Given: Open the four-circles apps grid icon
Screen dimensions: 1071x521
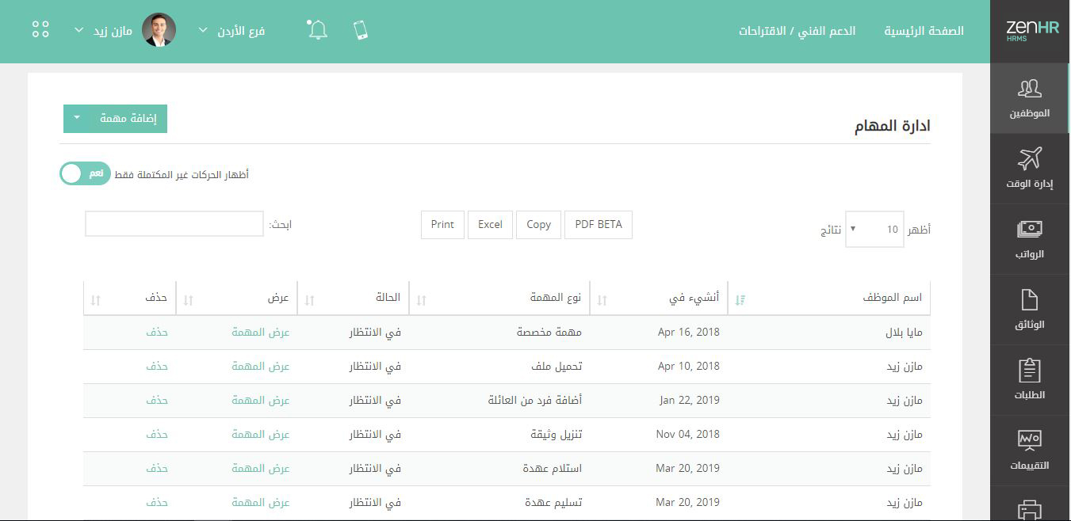Looking at the screenshot, I should point(40,30).
